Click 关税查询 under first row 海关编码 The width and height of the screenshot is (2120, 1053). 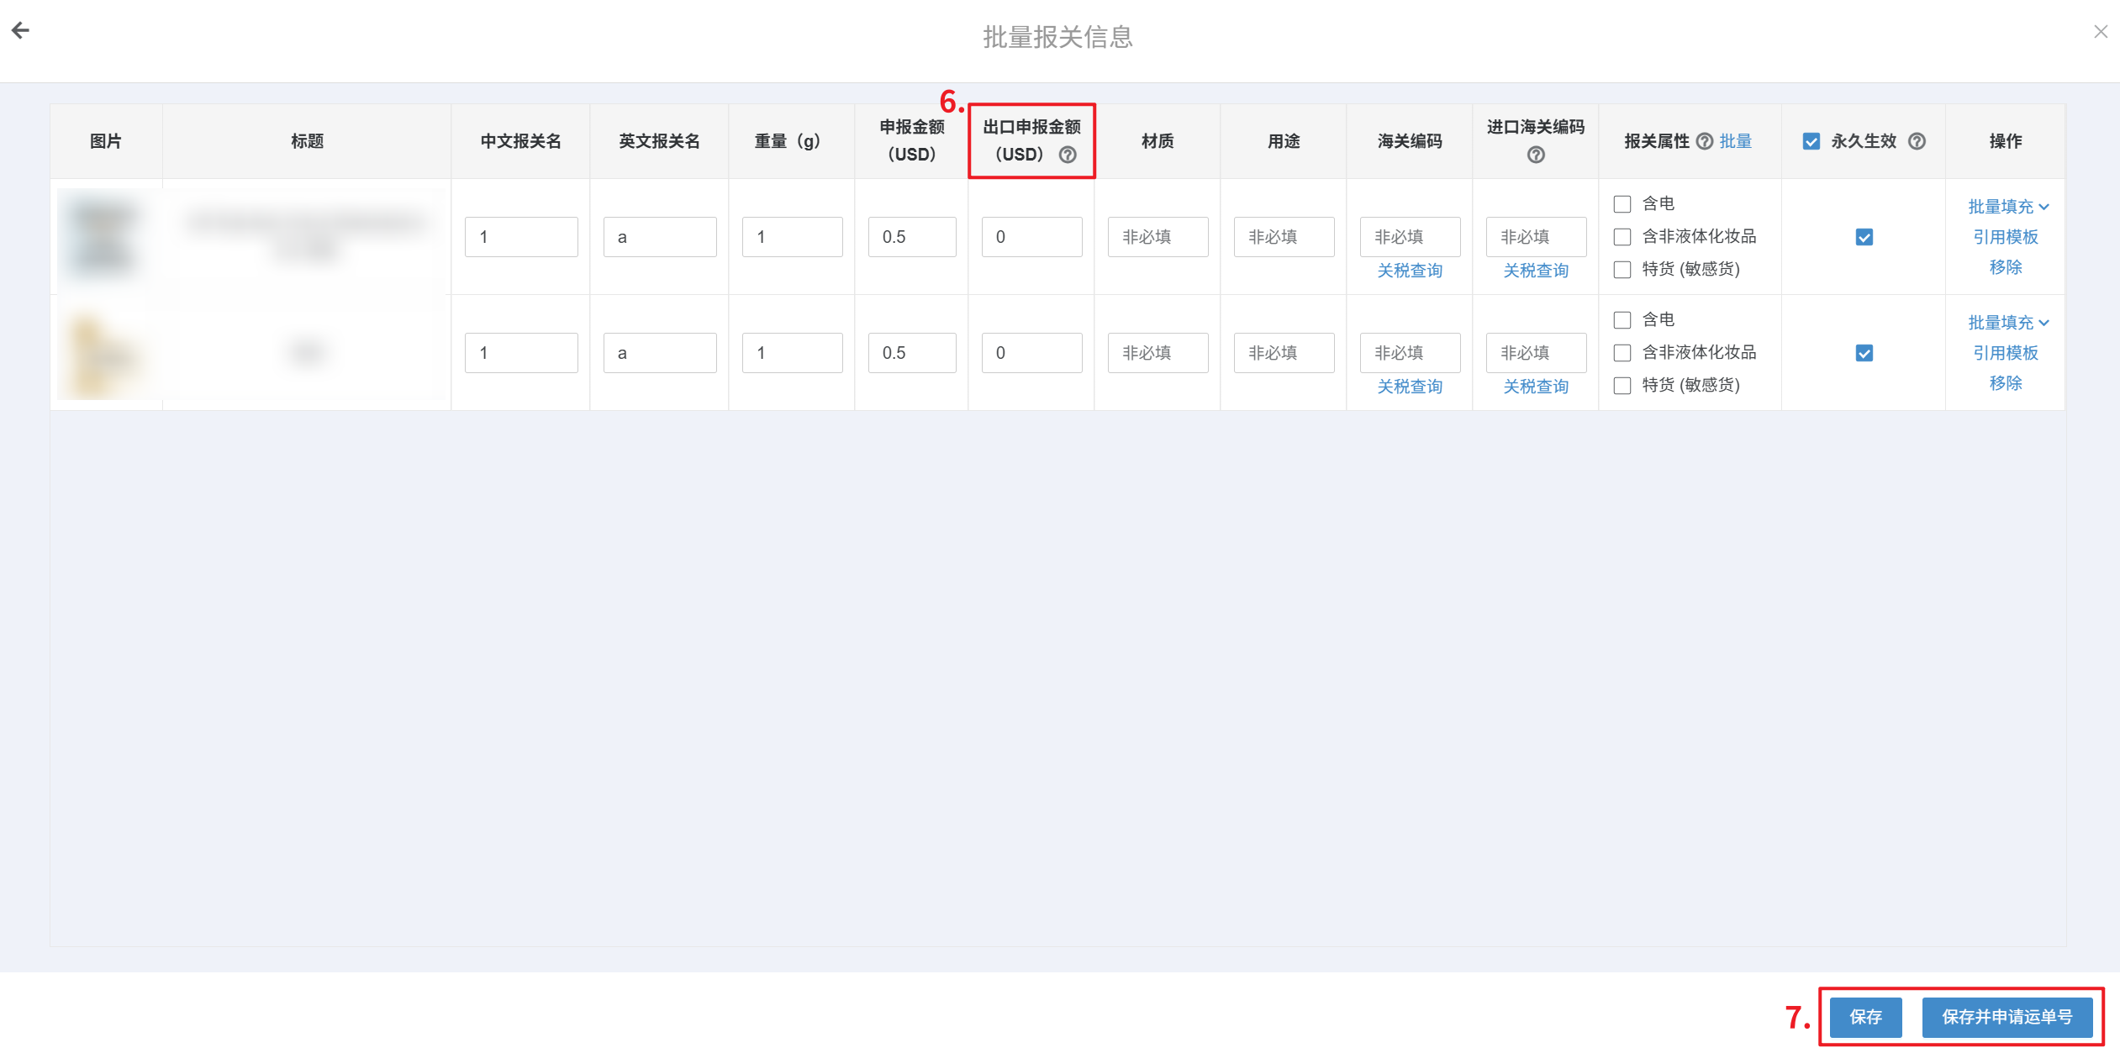(x=1409, y=271)
